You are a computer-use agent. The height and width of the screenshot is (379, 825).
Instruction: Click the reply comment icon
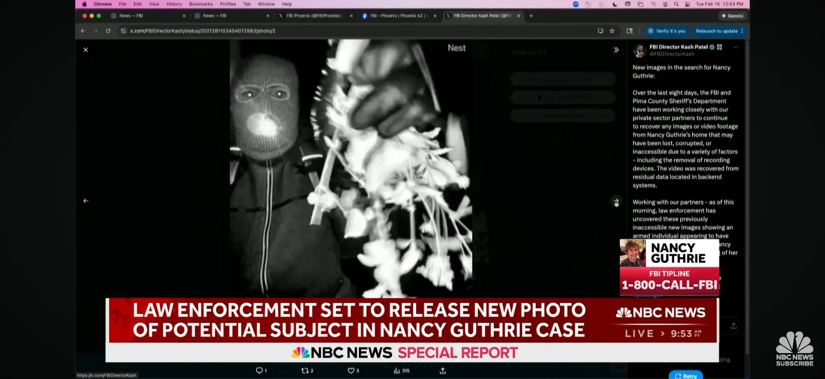point(259,370)
